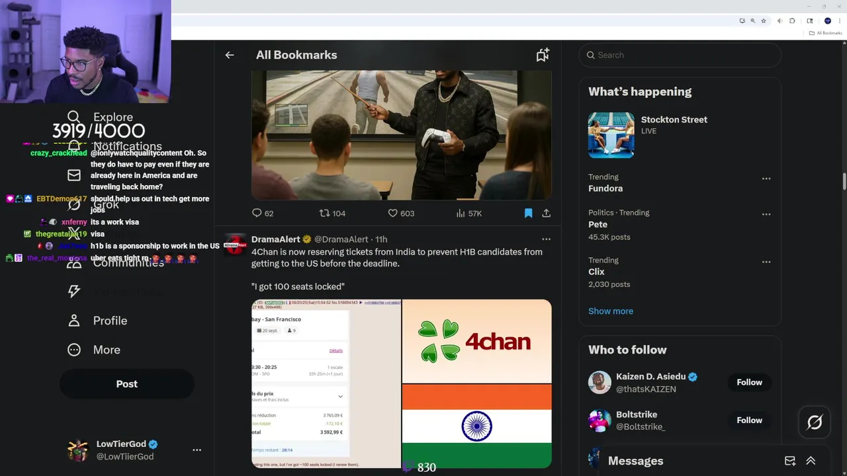Open the lightning bolt sidebar item
Screen dimensions: 847x476
pos(74,292)
